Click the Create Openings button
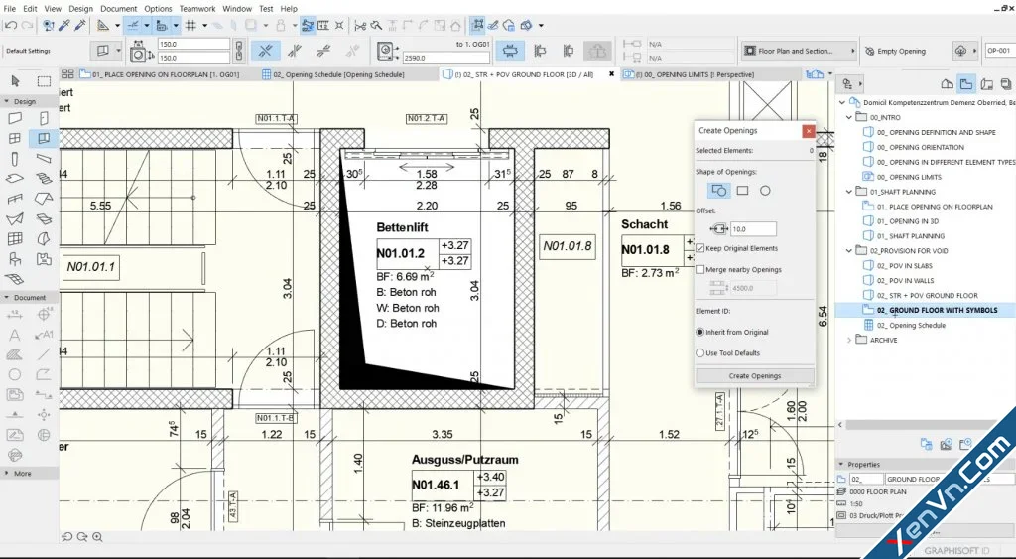1016x559 pixels. point(755,376)
